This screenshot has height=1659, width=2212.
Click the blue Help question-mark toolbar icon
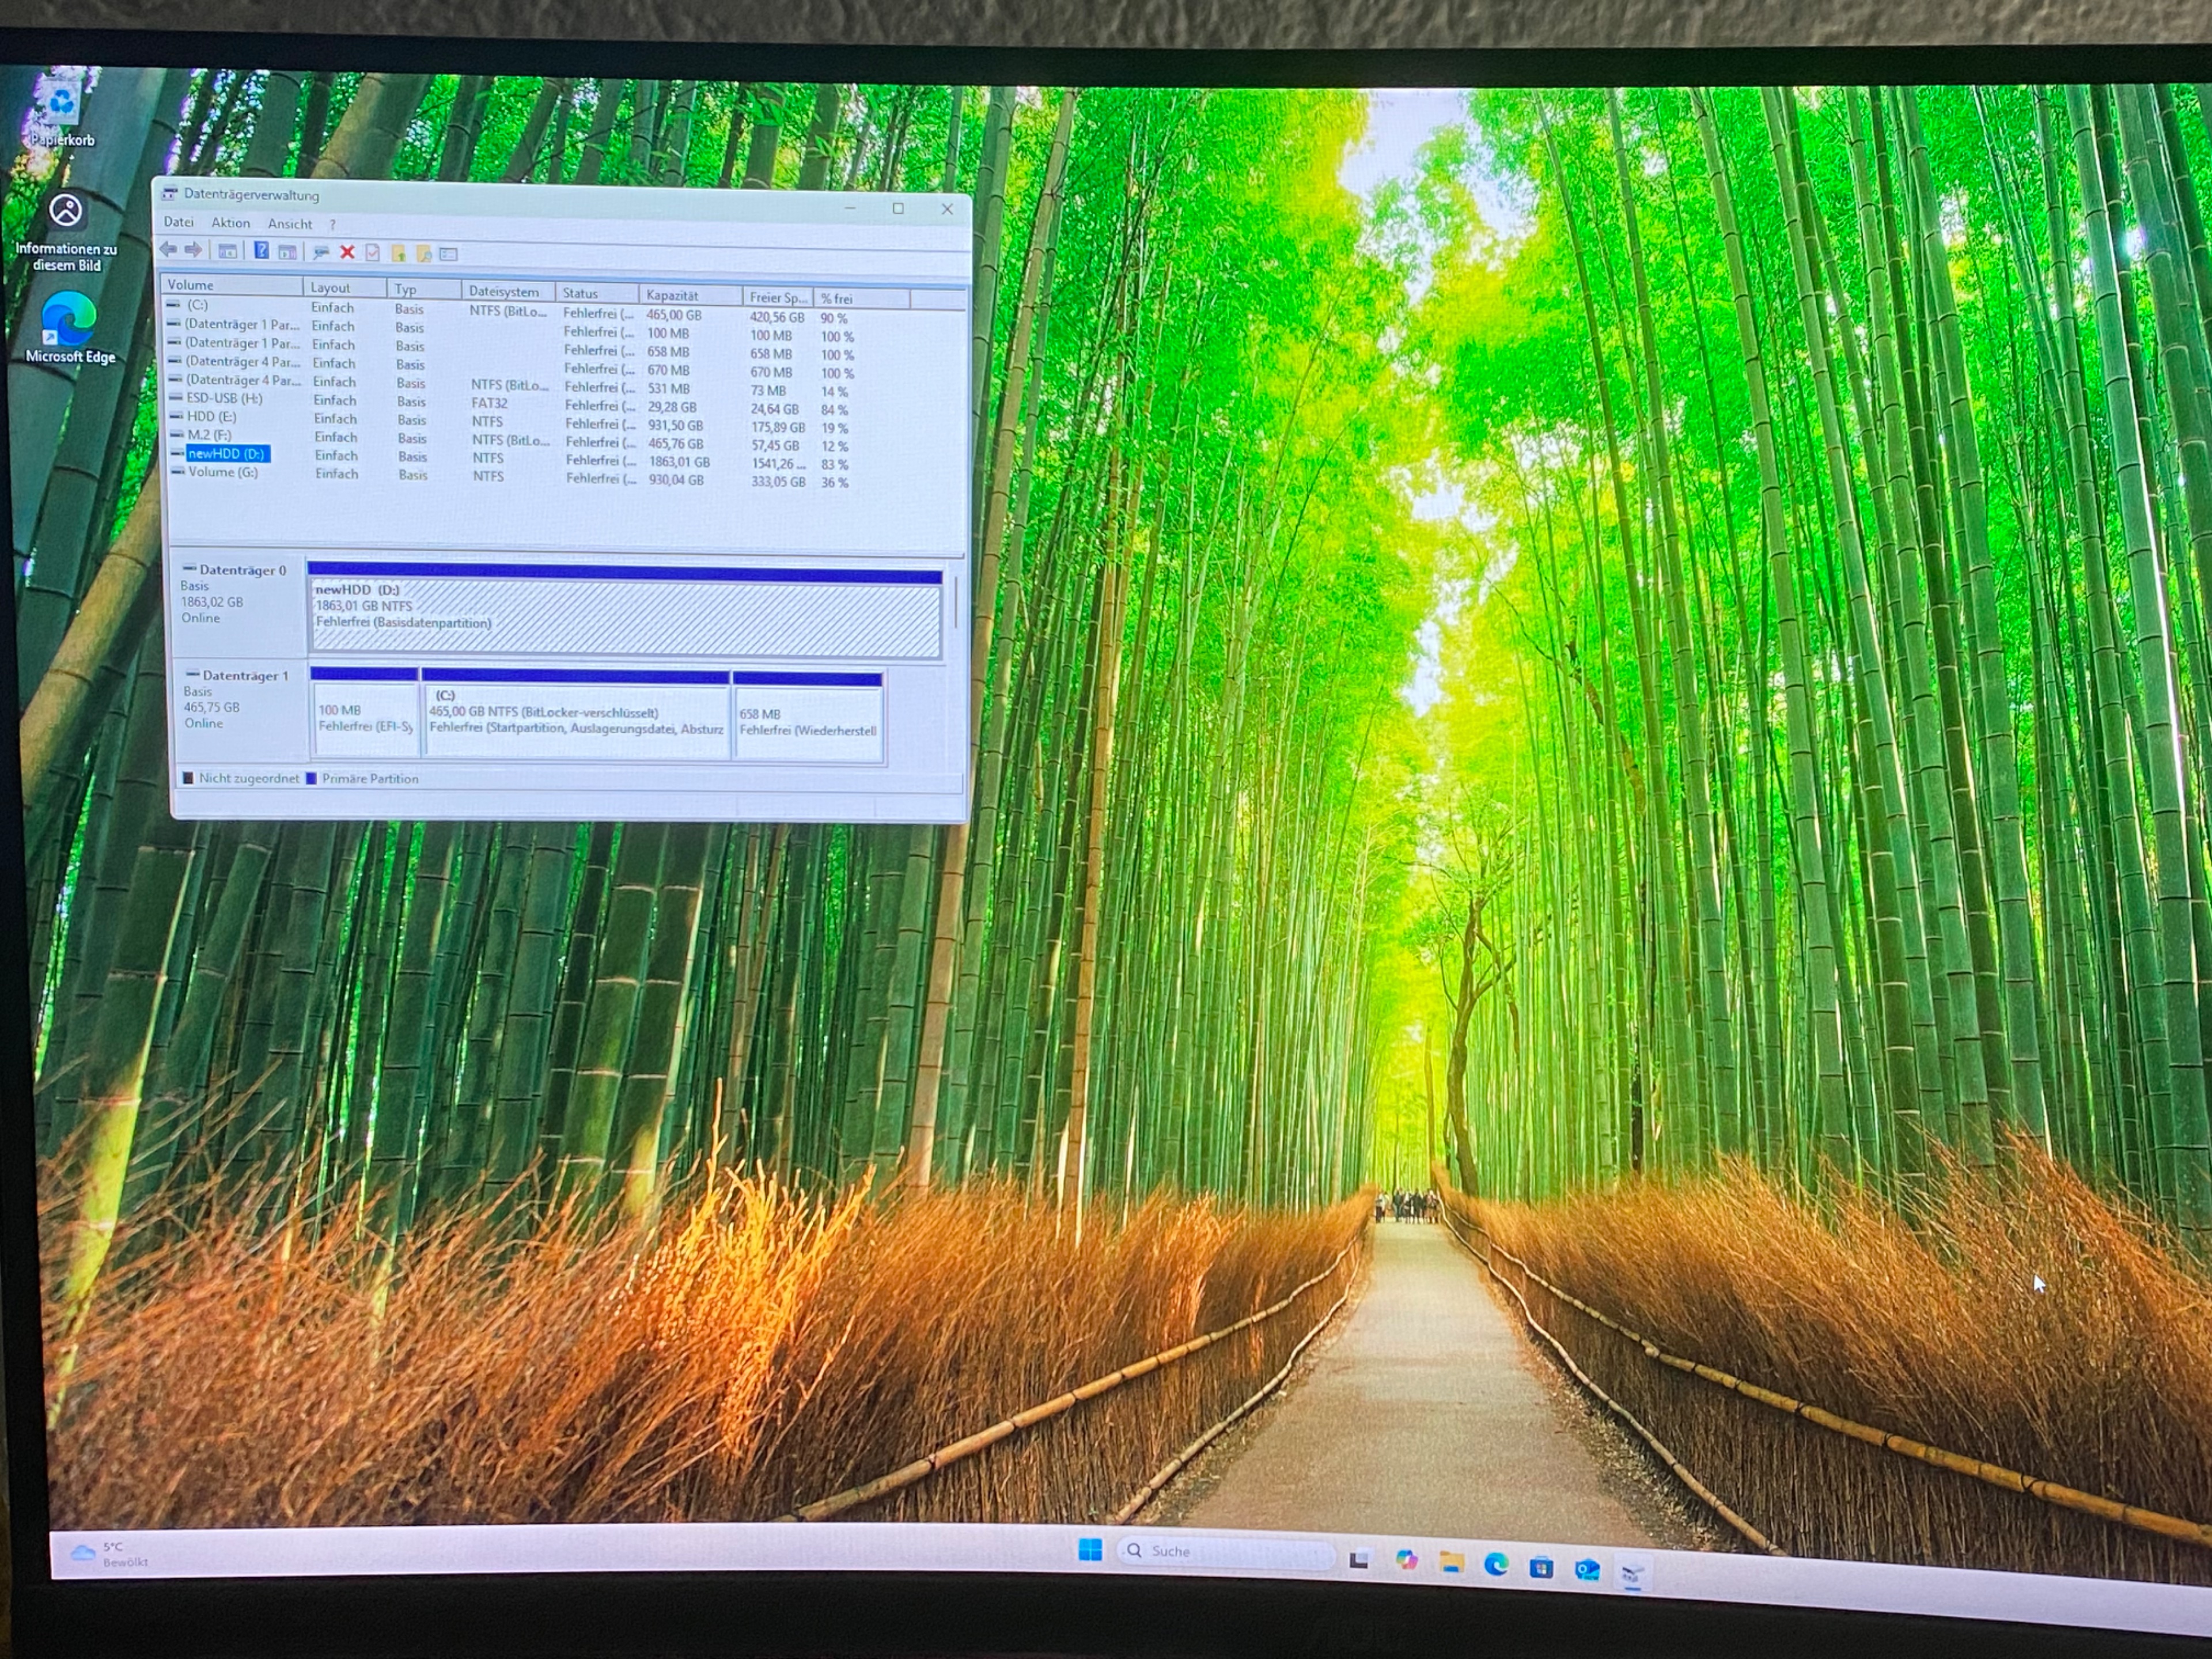tap(261, 250)
